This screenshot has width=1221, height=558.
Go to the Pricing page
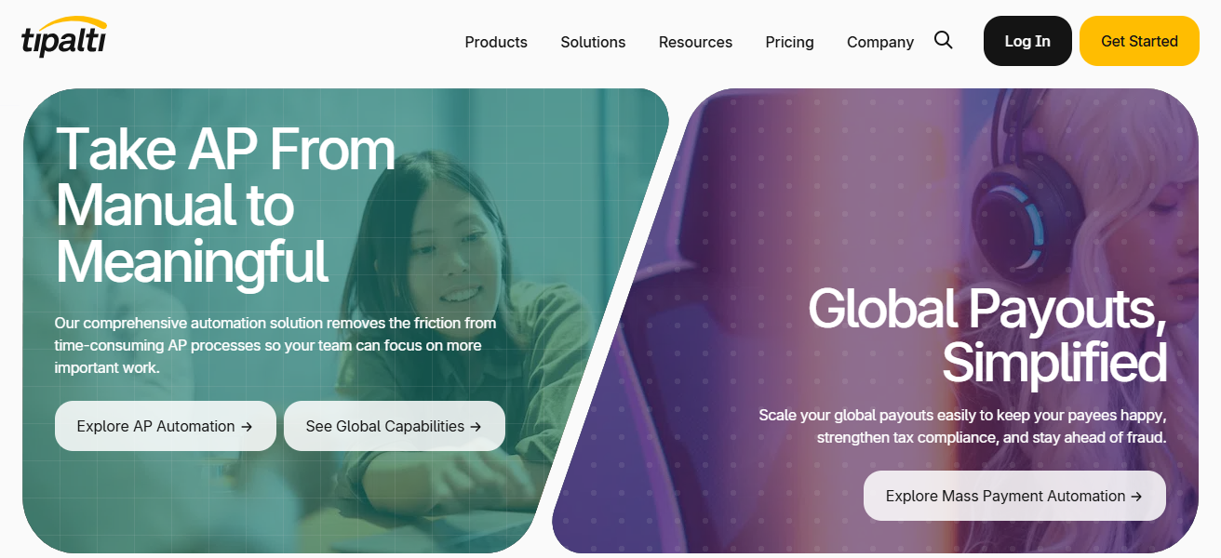click(789, 42)
